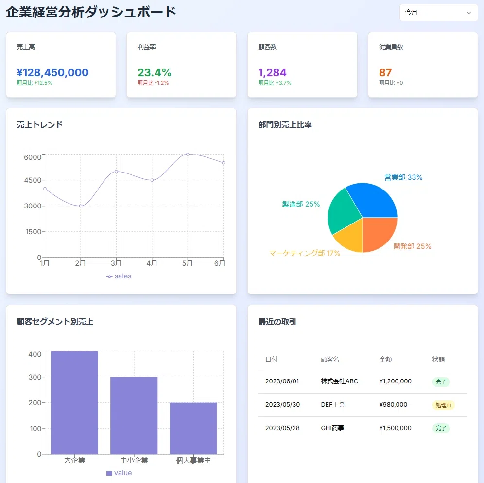Viewport: 484px width, 483px height.
Task: Click the 利益率 value 23.4%
Action: coord(155,72)
